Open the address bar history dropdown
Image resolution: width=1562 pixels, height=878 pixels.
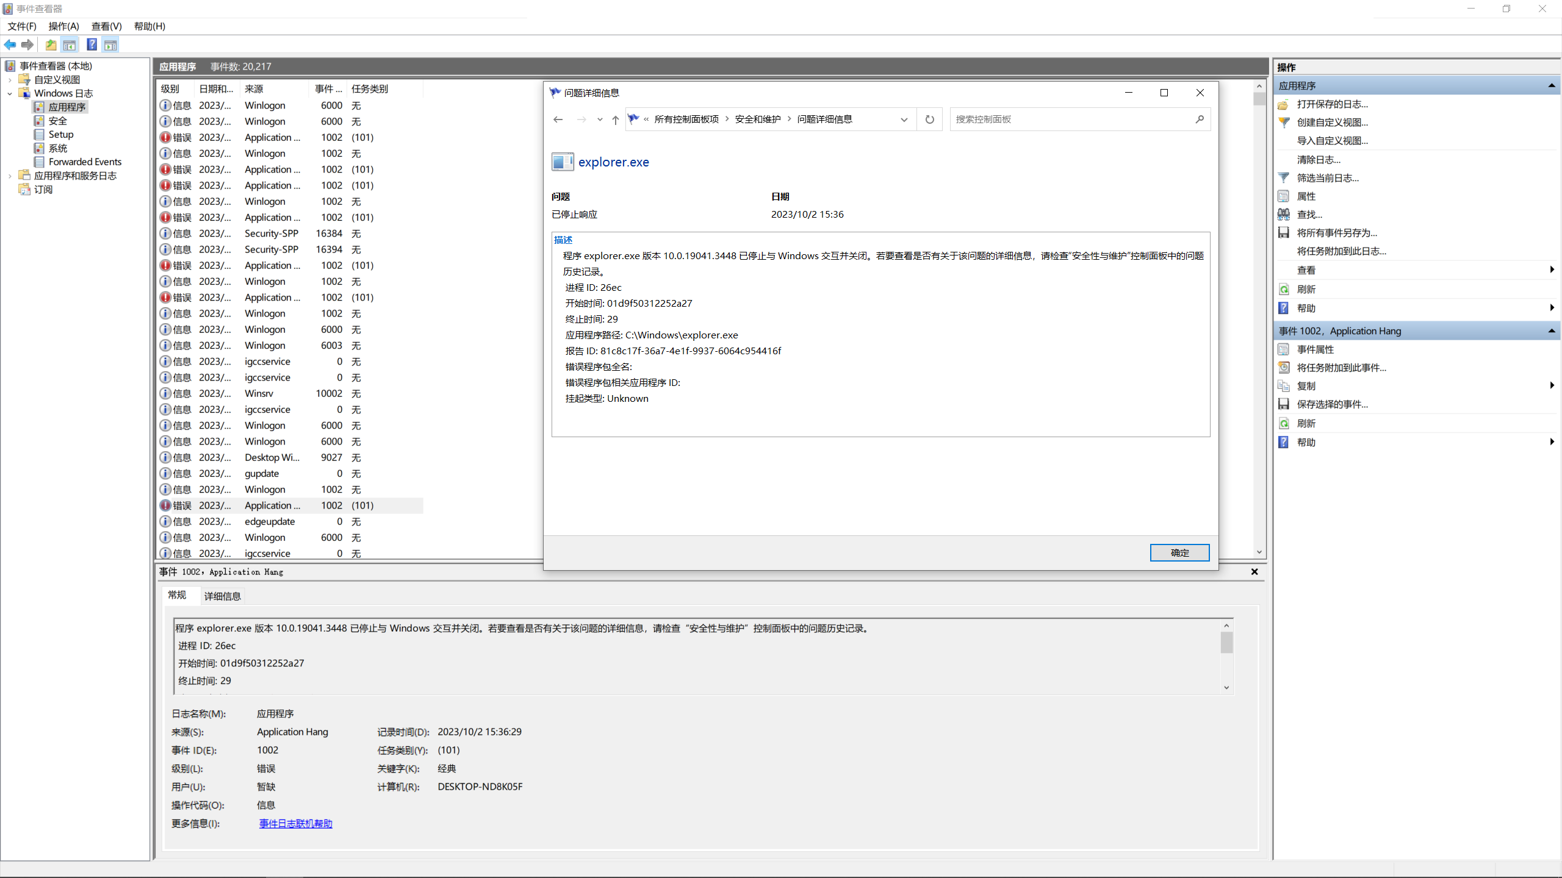tap(904, 120)
